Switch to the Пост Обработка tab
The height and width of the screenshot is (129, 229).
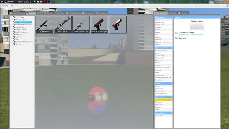(x=73, y=13)
